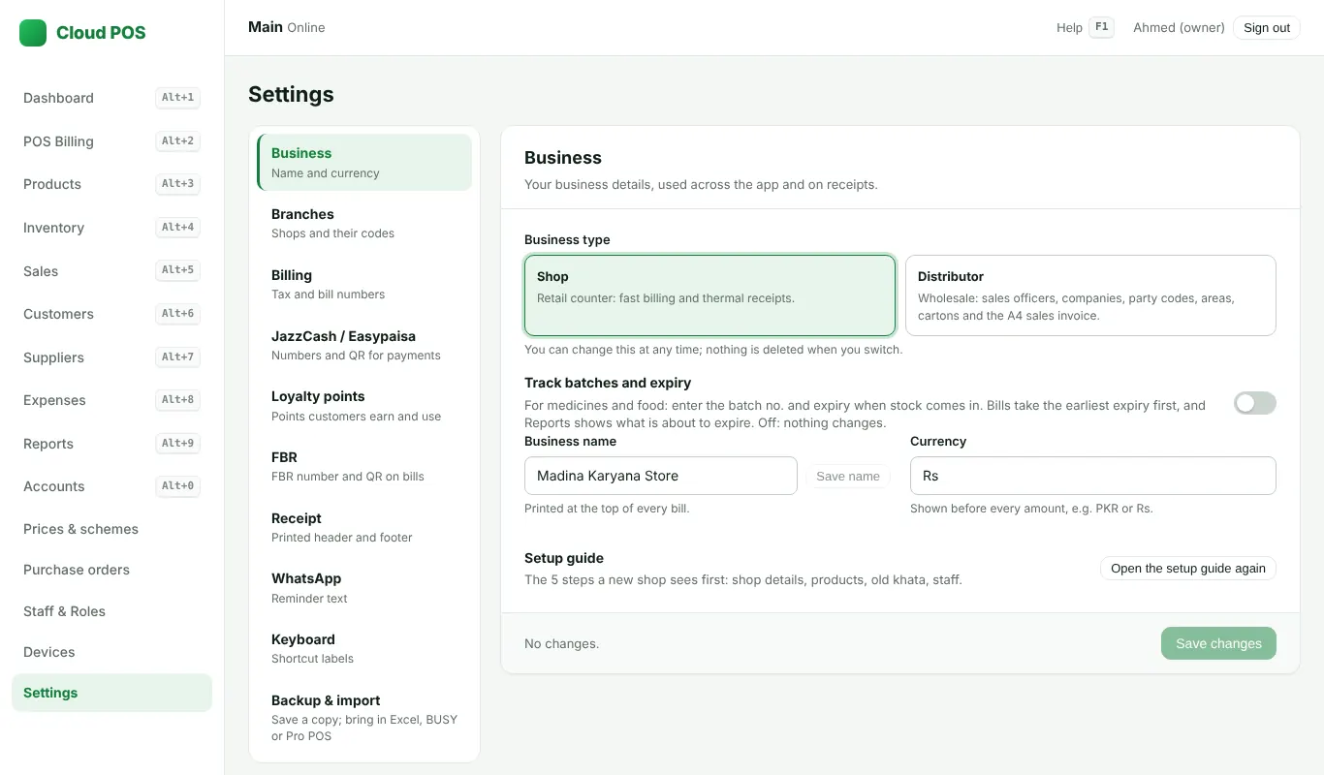Viewport: 1324px width, 775px height.
Task: Open Prices & schemes
Action: 111,529
